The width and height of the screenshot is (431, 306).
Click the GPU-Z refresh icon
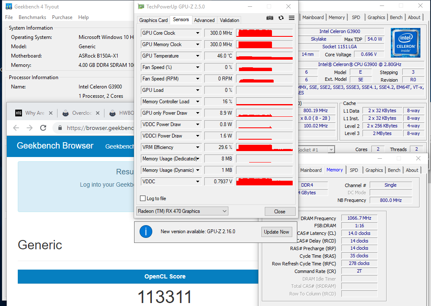(x=281, y=18)
